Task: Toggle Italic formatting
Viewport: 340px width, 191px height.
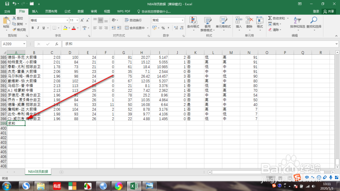Action: (x=38, y=28)
